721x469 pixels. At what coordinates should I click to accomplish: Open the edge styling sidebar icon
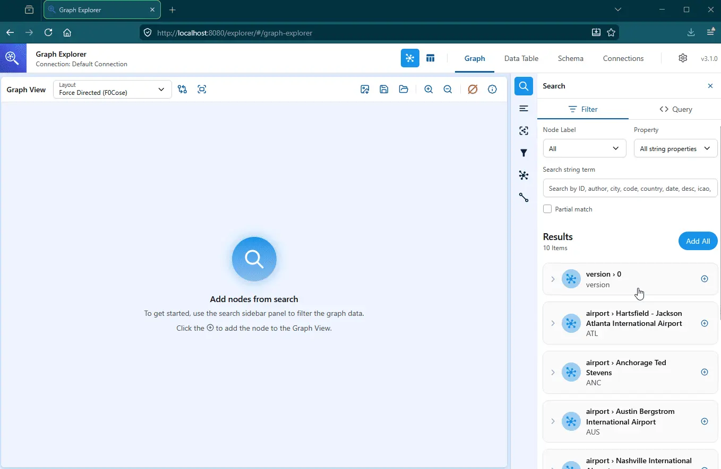(523, 198)
